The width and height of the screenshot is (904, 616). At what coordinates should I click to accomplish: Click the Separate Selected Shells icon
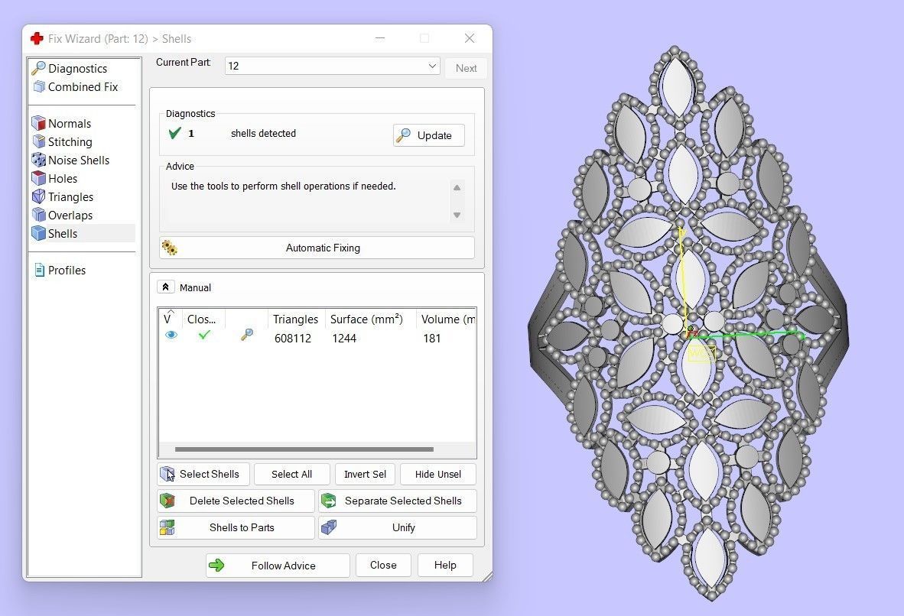pos(329,501)
